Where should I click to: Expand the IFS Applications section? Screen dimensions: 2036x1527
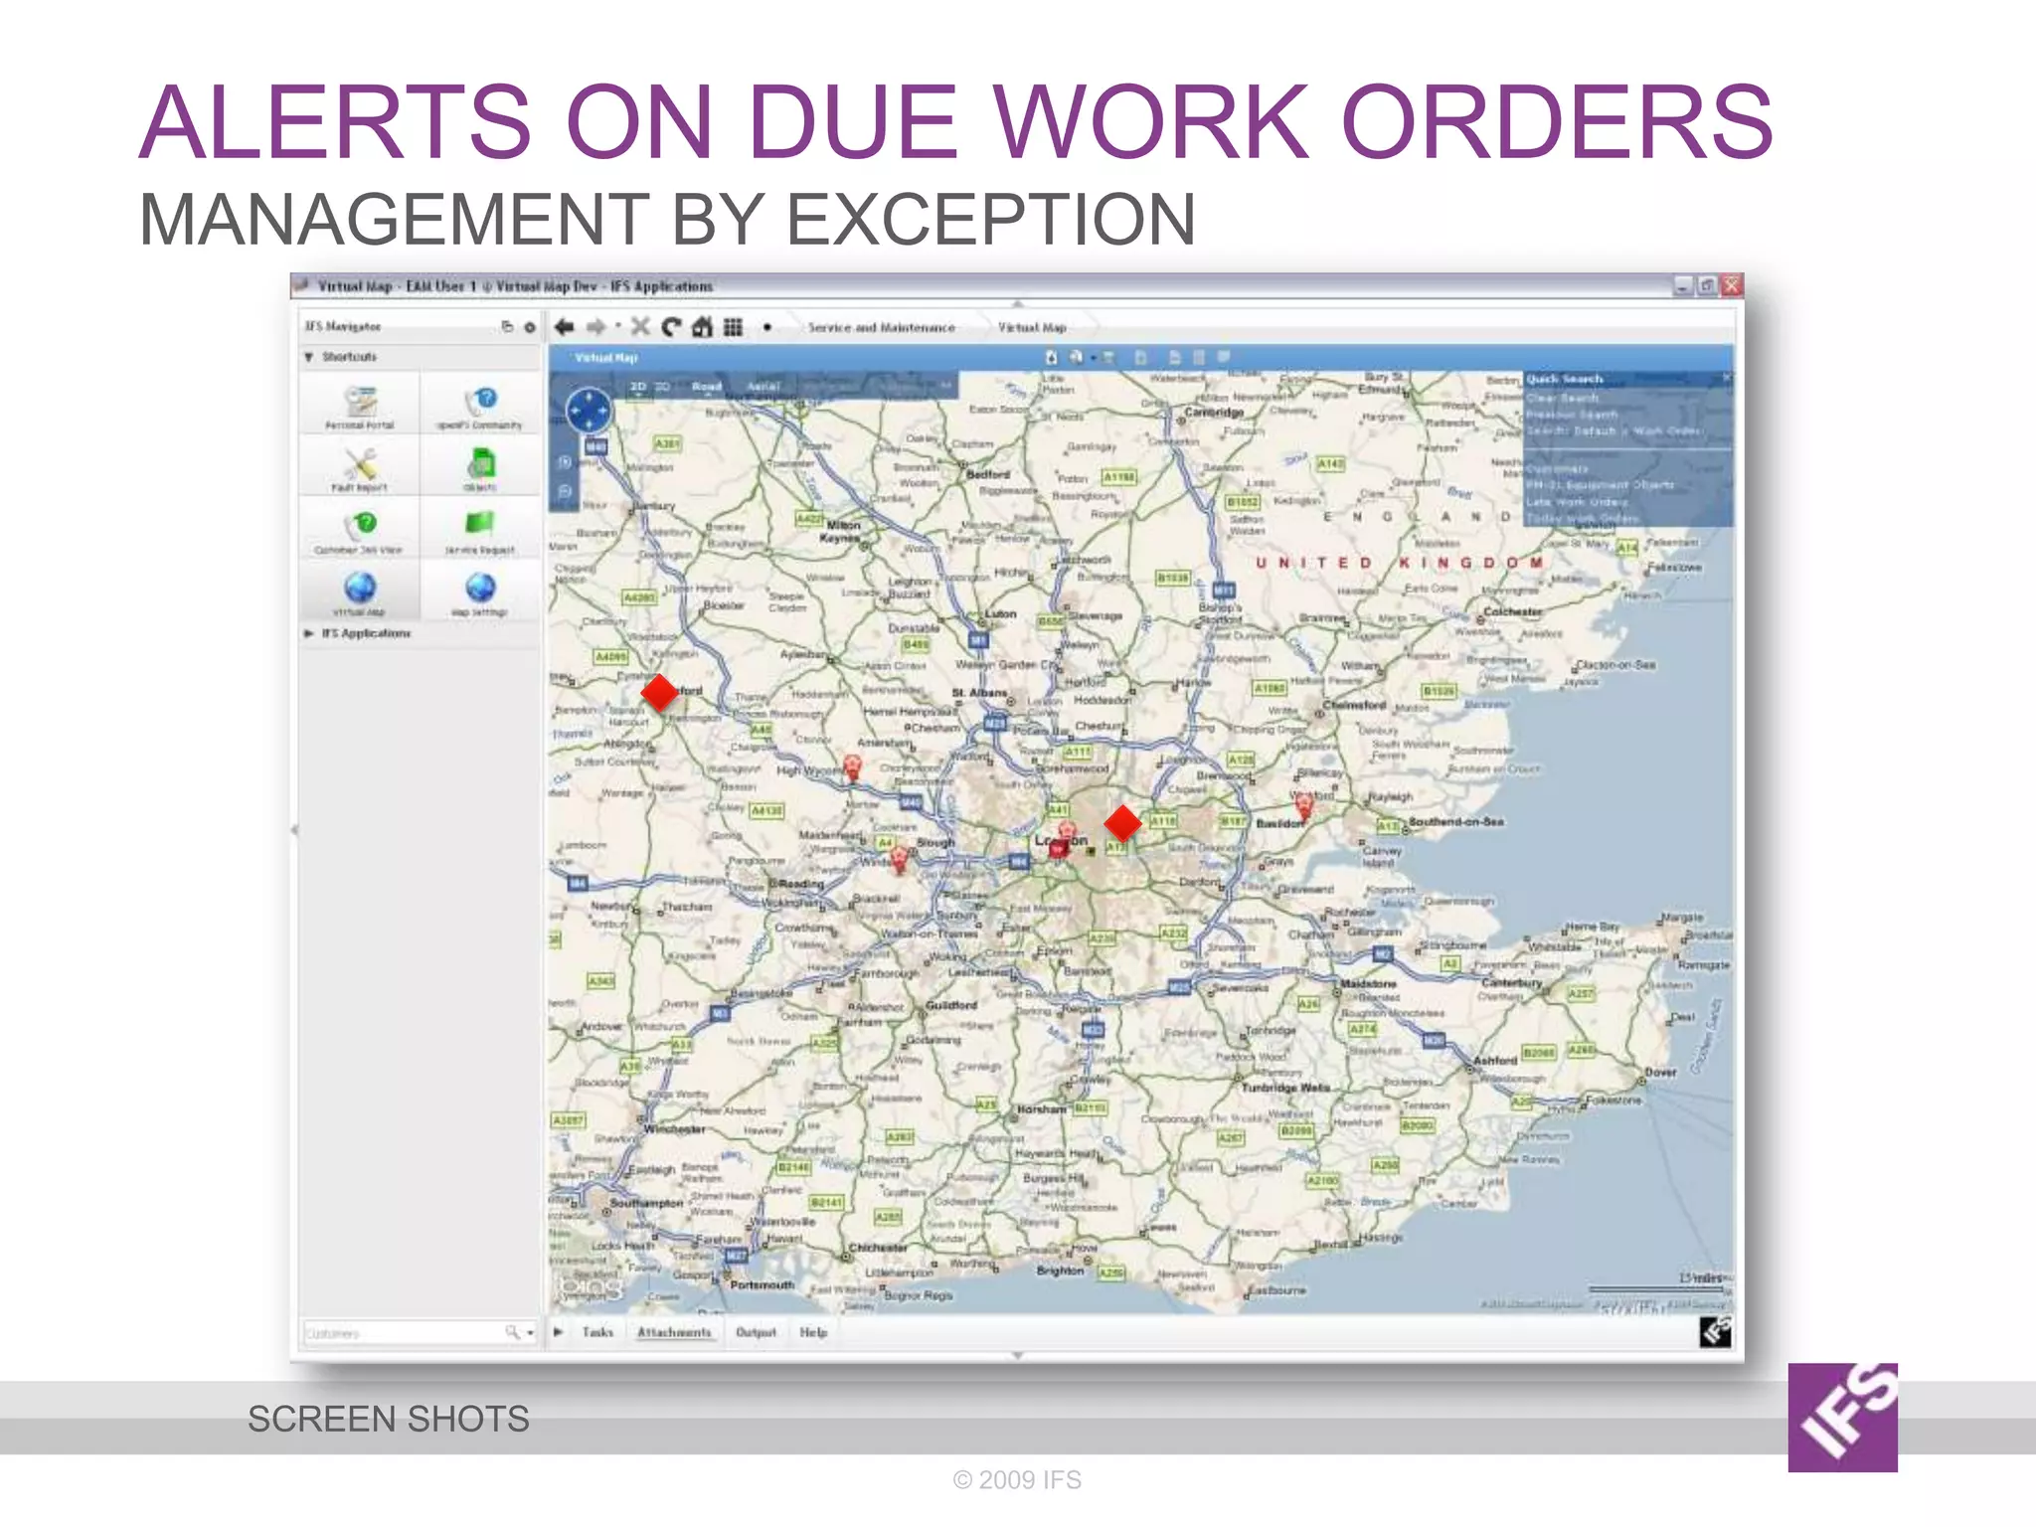click(x=309, y=633)
